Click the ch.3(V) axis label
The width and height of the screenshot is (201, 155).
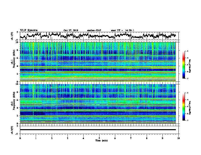(x=12, y=130)
